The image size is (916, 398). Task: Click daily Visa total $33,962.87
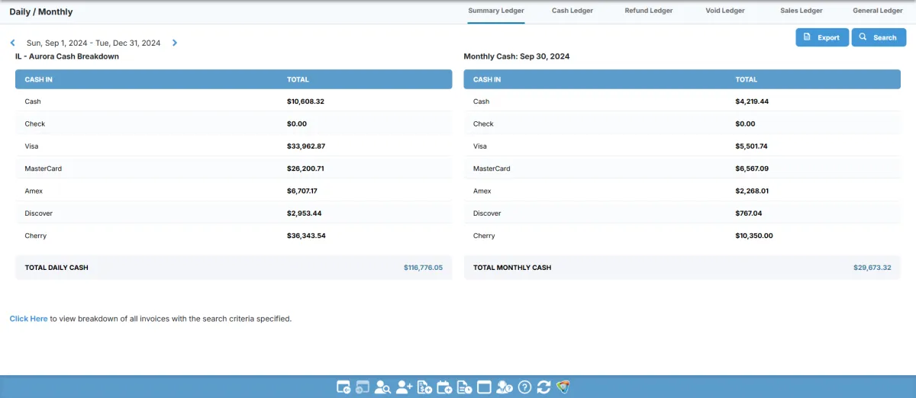coord(306,146)
